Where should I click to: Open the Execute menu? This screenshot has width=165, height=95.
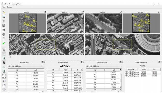pos(10,7)
